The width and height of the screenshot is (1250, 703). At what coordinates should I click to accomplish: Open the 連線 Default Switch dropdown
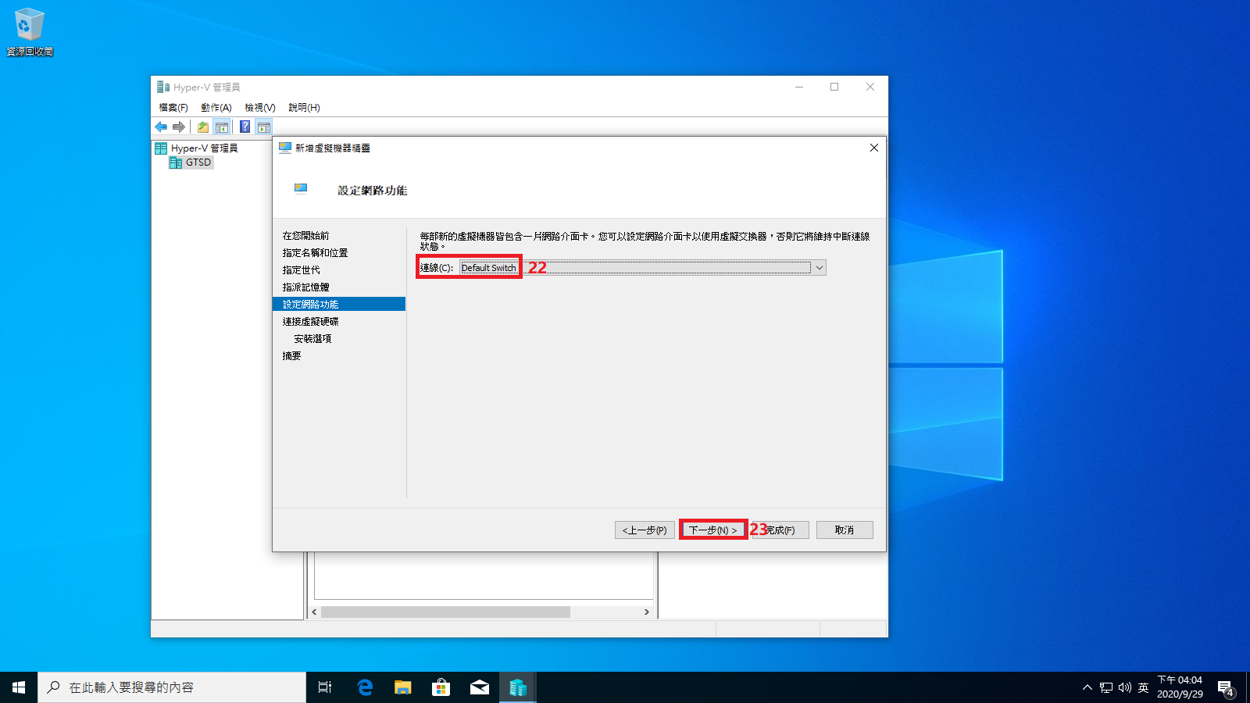click(x=819, y=268)
